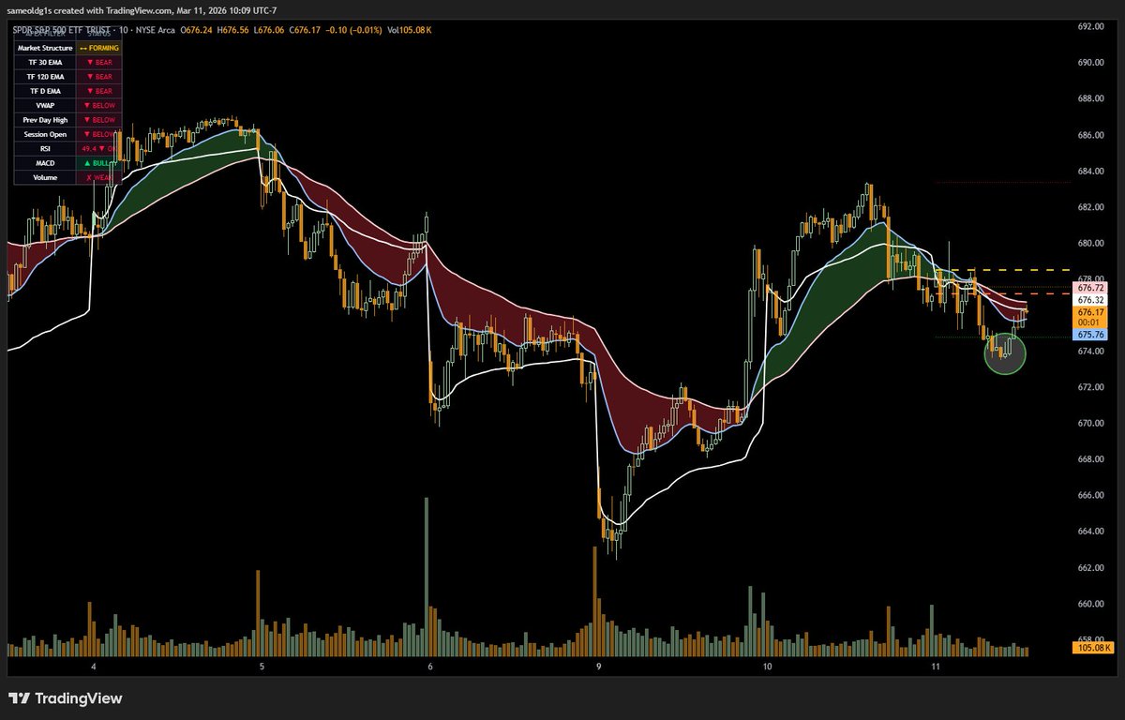Image resolution: width=1125 pixels, height=720 pixels.
Task: Click the 105.08 K volume axis label
Action: pos(1092,647)
